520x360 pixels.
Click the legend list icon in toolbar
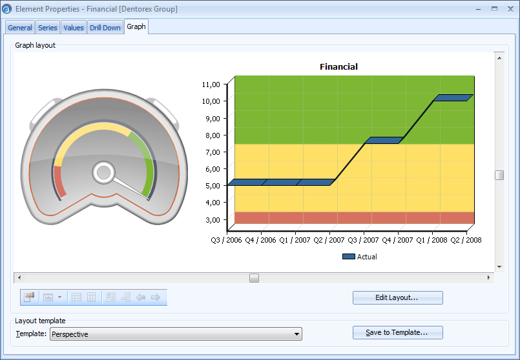click(110, 297)
